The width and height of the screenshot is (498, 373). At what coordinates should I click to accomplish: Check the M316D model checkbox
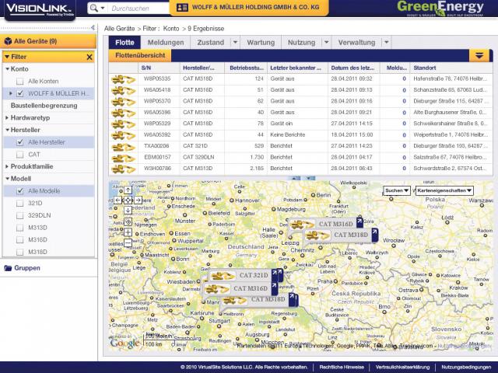coord(19,240)
